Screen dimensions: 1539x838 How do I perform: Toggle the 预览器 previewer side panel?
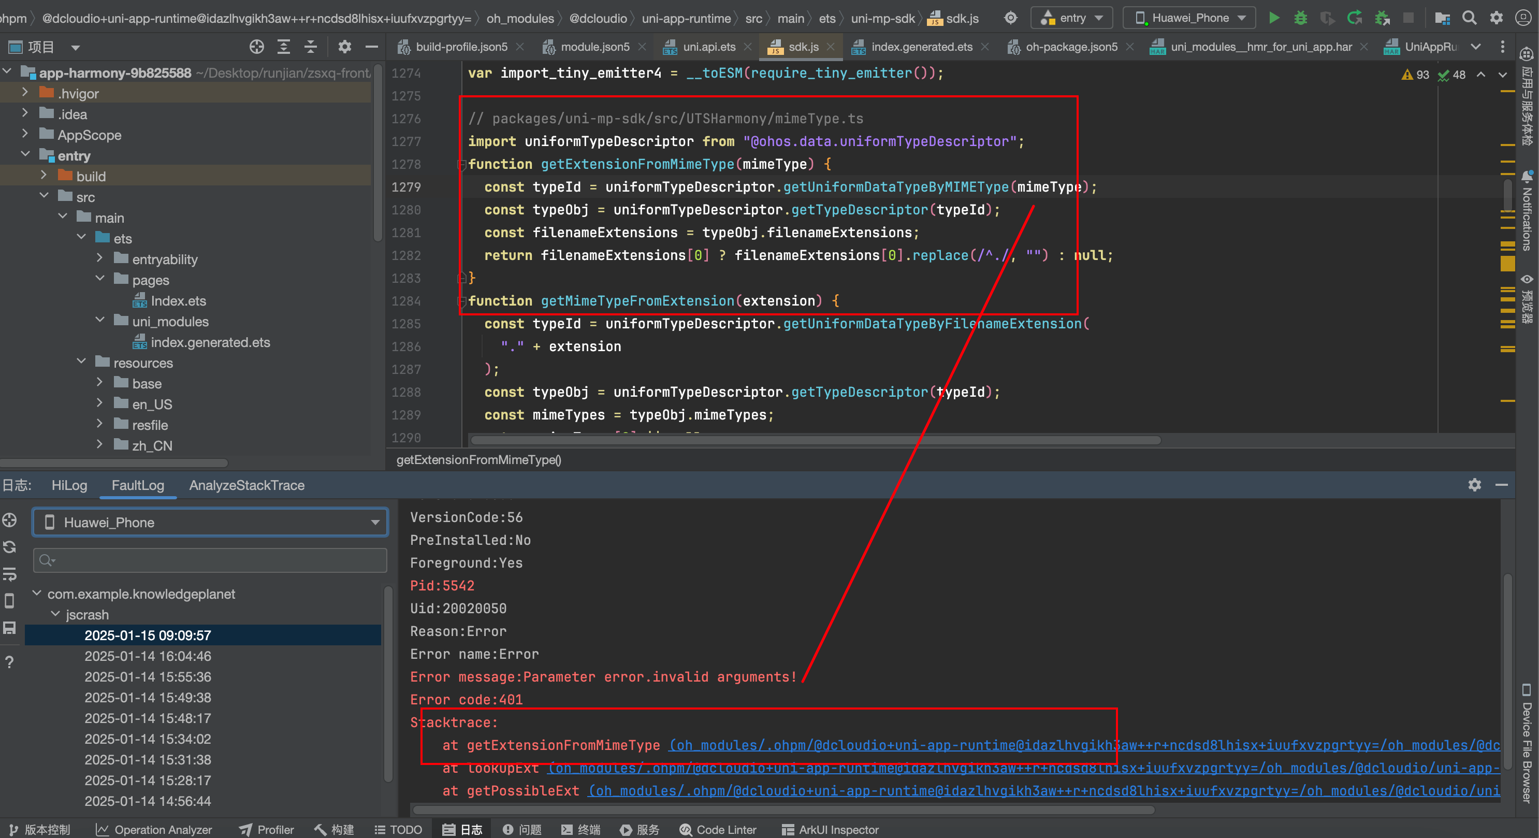pyautogui.click(x=1527, y=298)
